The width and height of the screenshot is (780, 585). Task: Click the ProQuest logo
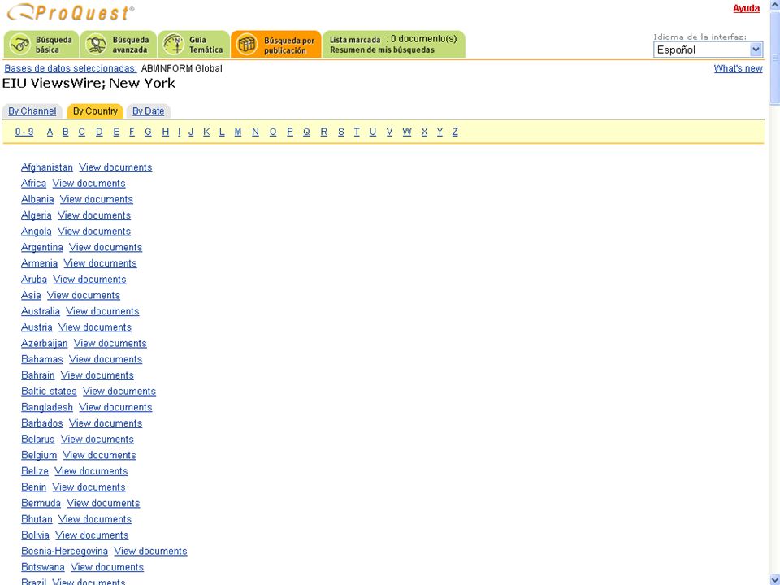tap(70, 12)
